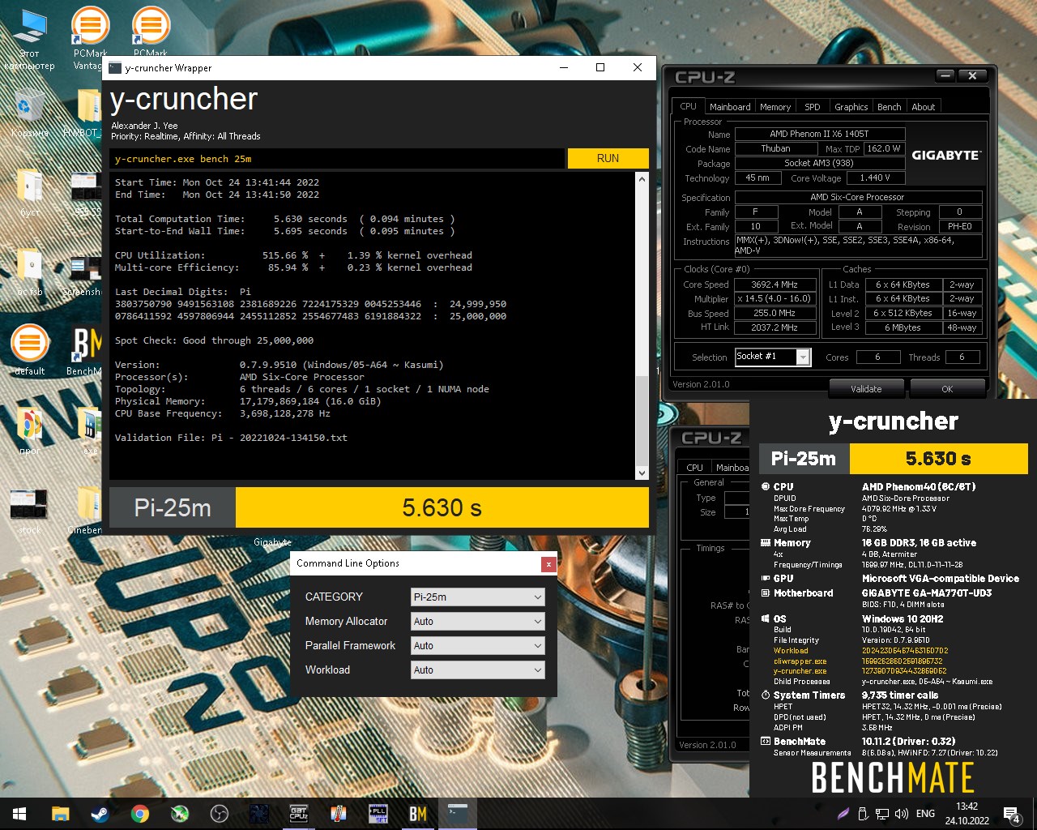Click the output log scrollbar down arrow

[x=642, y=473]
